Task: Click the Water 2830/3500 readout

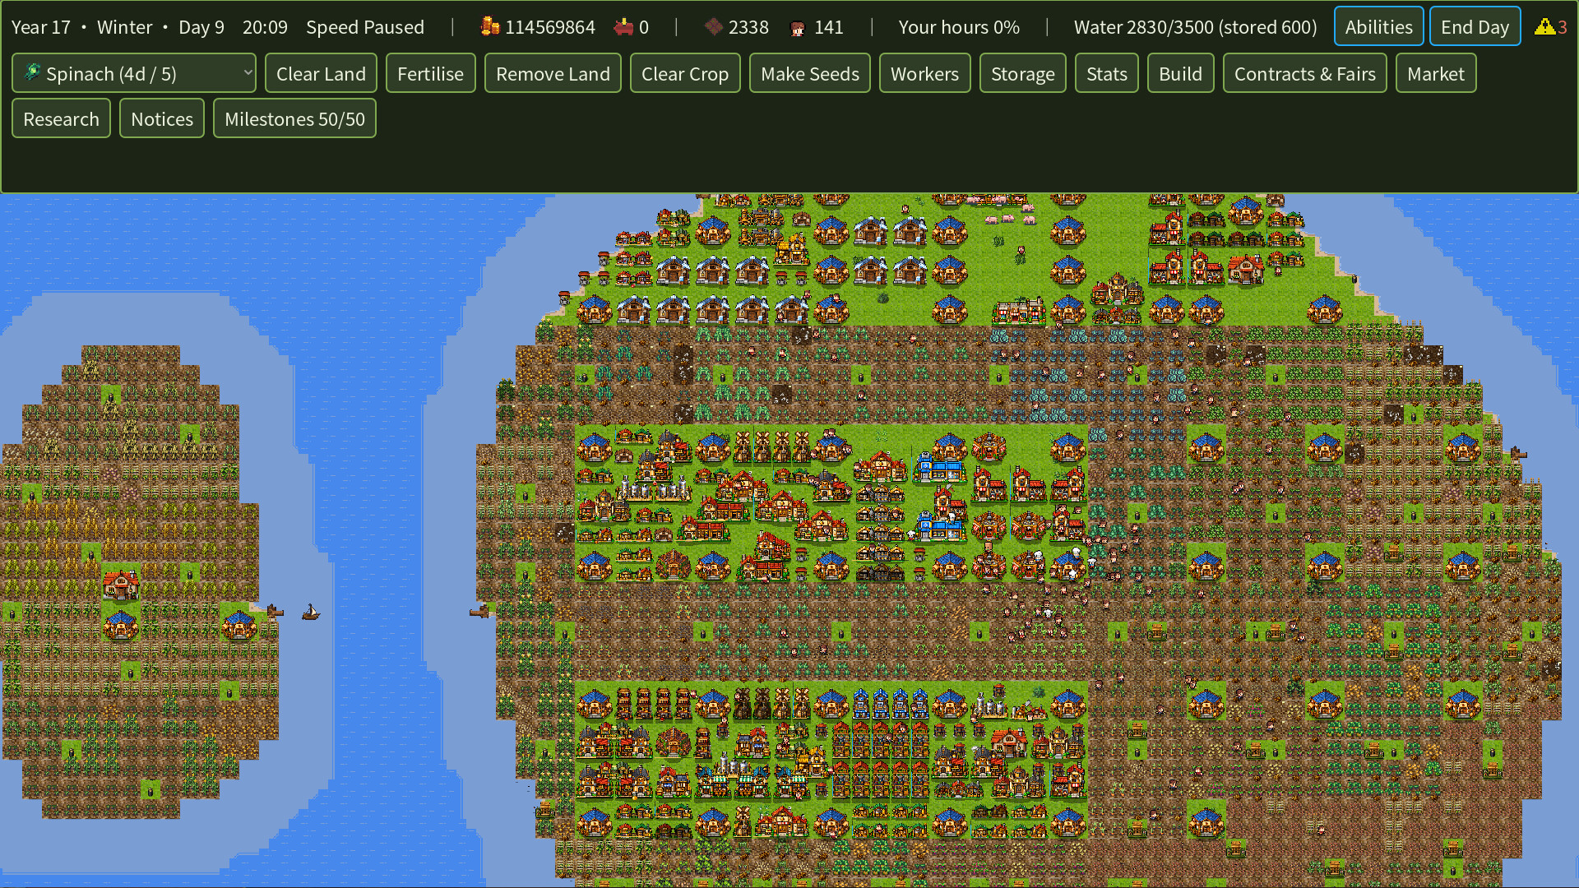Action: pos(1195,27)
